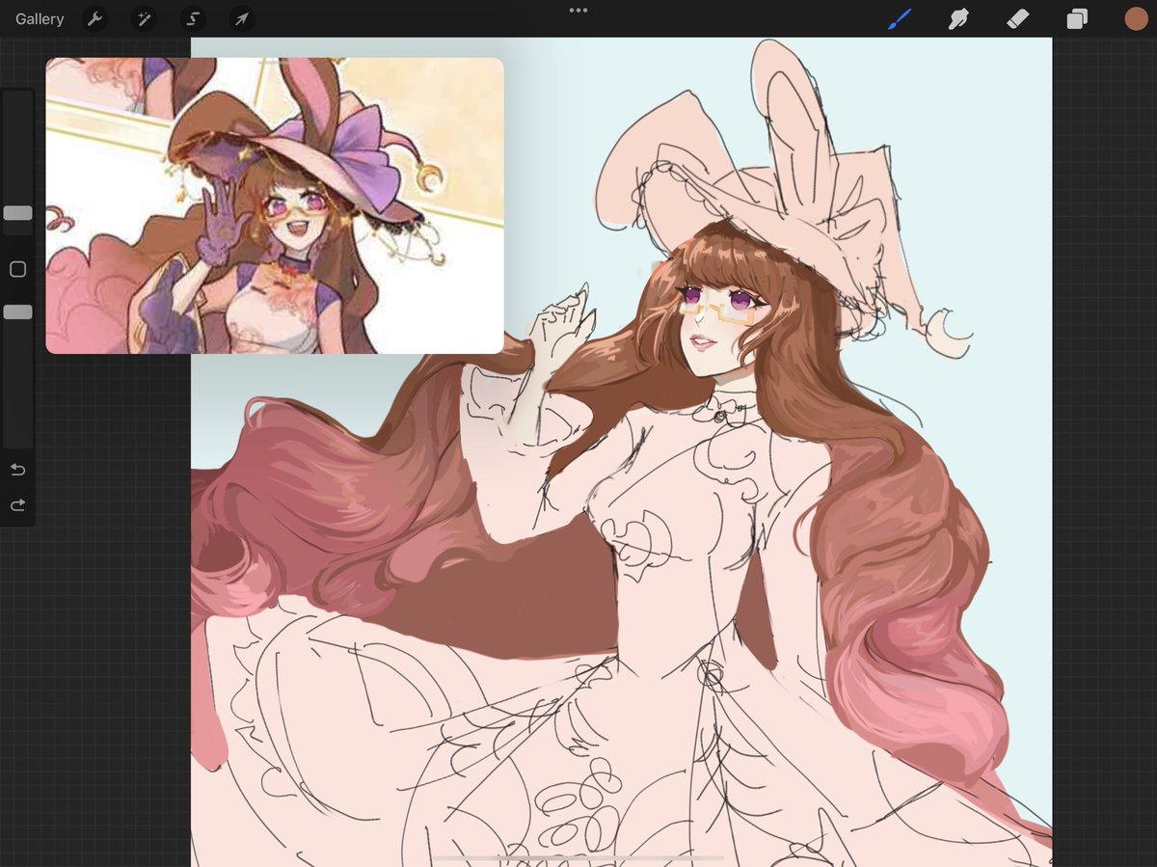
Task: Activate the Transform arrow tool
Action: 241,18
